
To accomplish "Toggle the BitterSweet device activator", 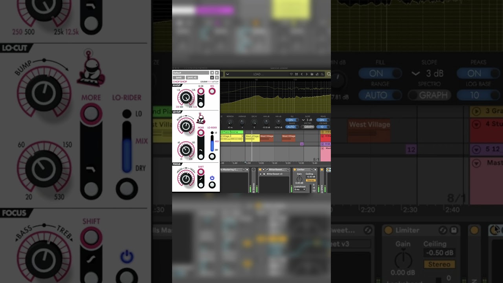I will [x=260, y=169].
